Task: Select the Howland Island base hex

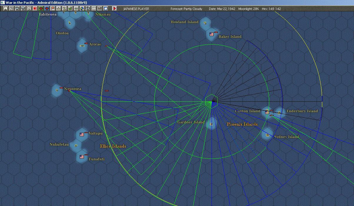Action: pyautogui.click(x=205, y=23)
